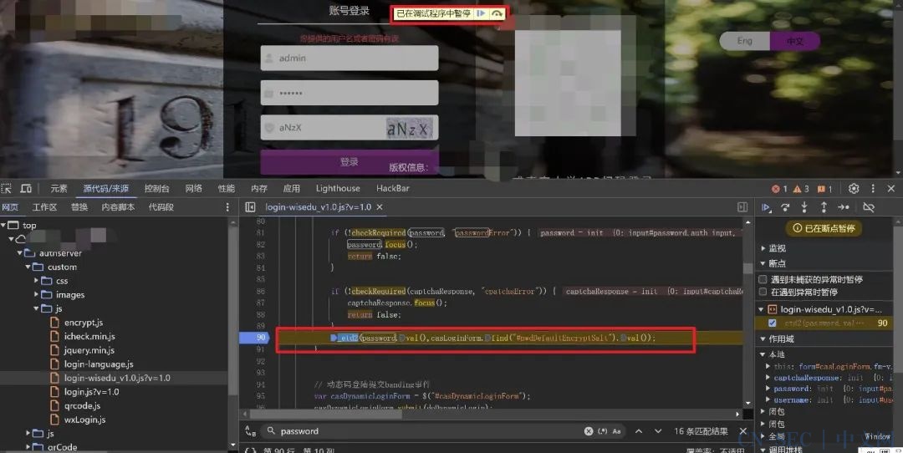Go to previous search match
The image size is (903, 453).
[x=639, y=431]
